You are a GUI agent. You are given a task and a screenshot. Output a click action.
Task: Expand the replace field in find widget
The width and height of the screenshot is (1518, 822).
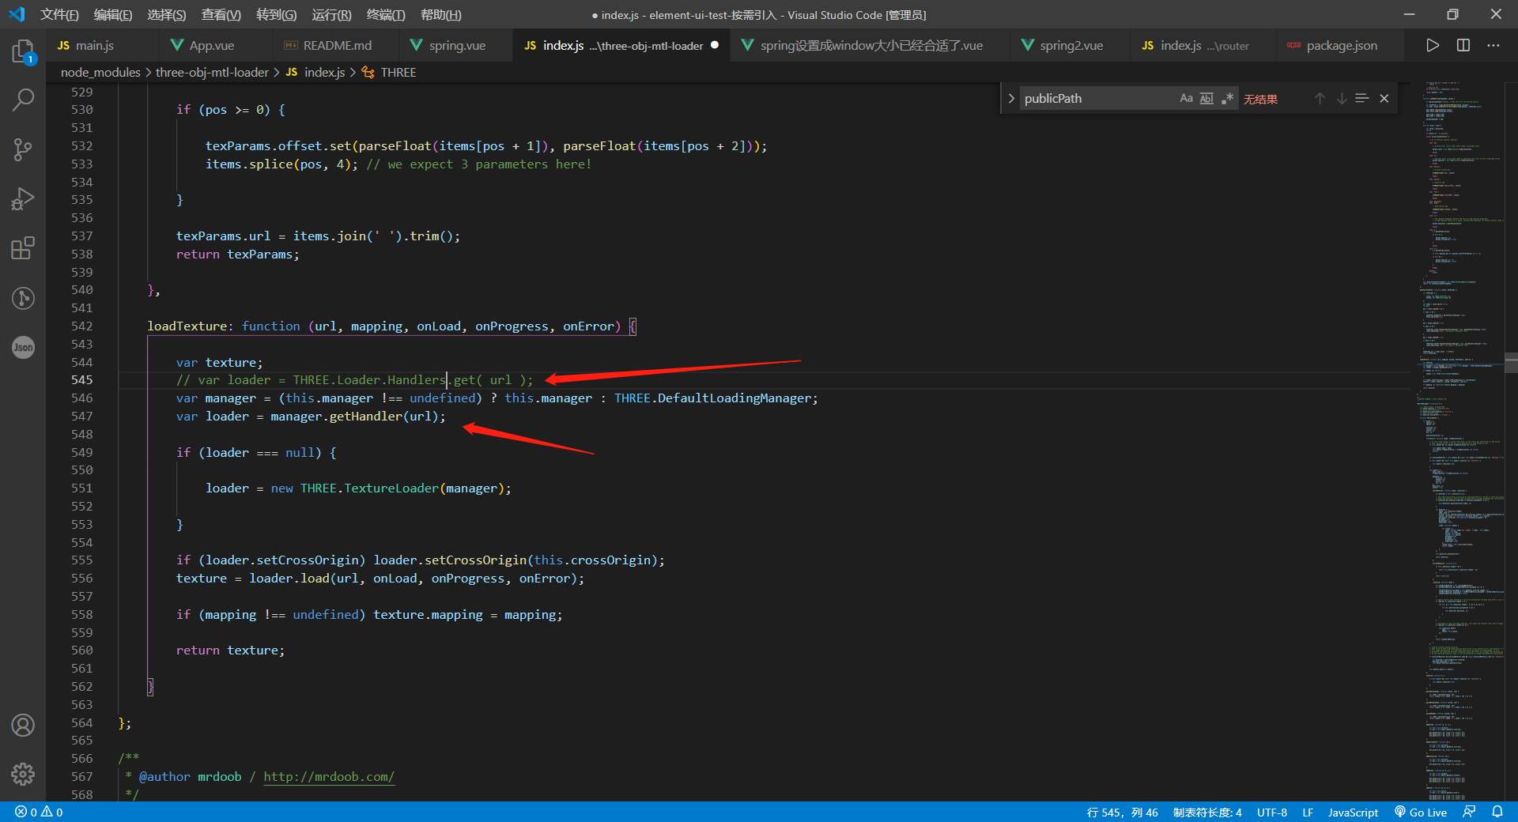click(1011, 99)
